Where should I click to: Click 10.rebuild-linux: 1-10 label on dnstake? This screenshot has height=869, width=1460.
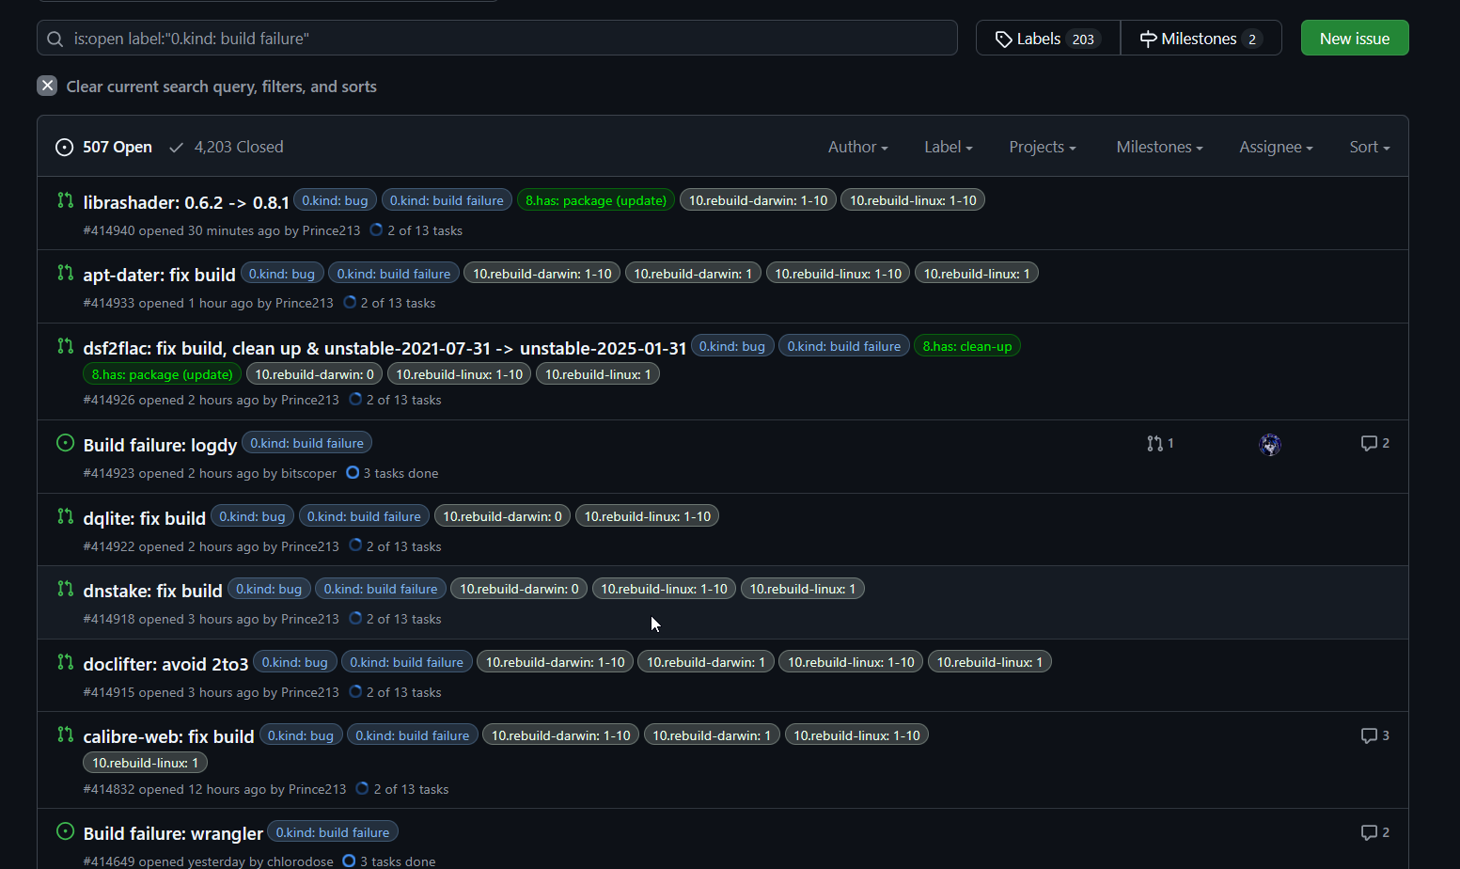click(x=664, y=589)
